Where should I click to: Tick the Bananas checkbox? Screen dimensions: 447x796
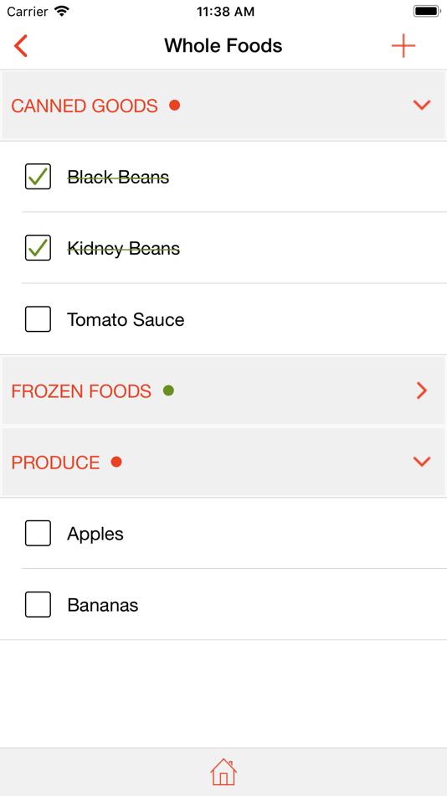pos(38,605)
